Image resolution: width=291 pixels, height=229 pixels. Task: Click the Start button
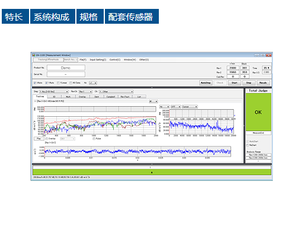point(235,83)
